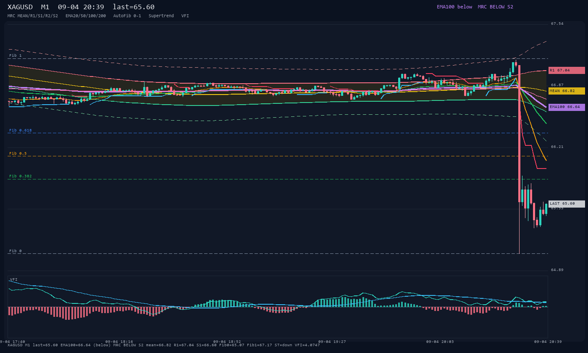The height and width of the screenshot is (353, 588).
Task: Click the 'Fib 0' level label
Action: [x=16, y=251]
